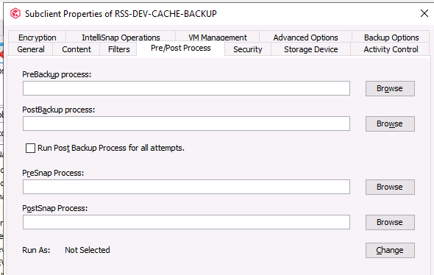This screenshot has height=275, width=434.
Task: Close the Subclient Properties dialog
Action: pyautogui.click(x=424, y=13)
